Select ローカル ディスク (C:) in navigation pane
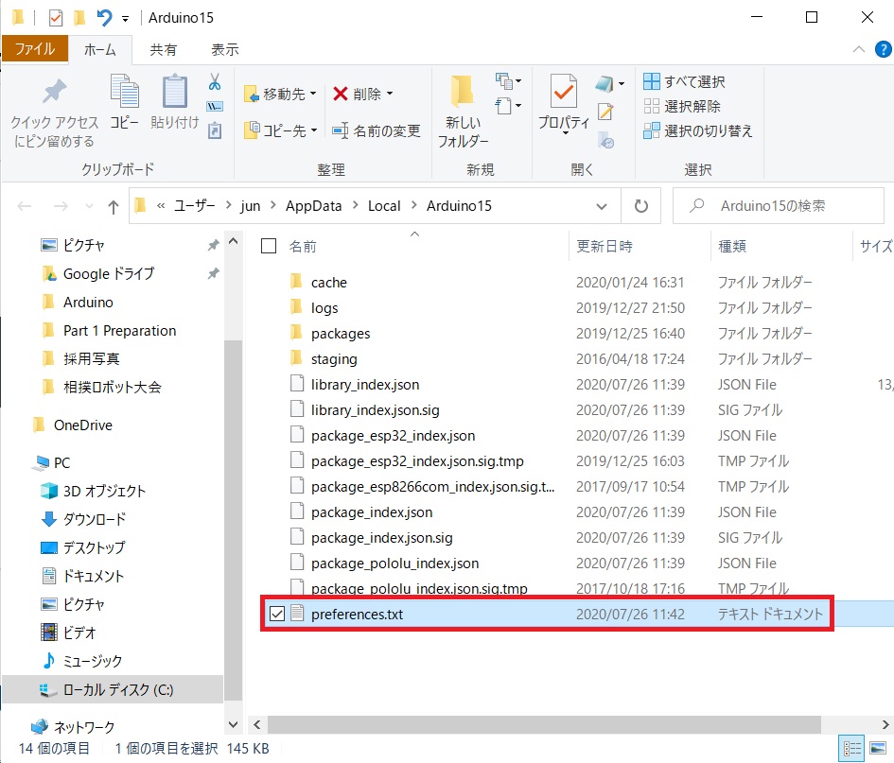 point(118,689)
